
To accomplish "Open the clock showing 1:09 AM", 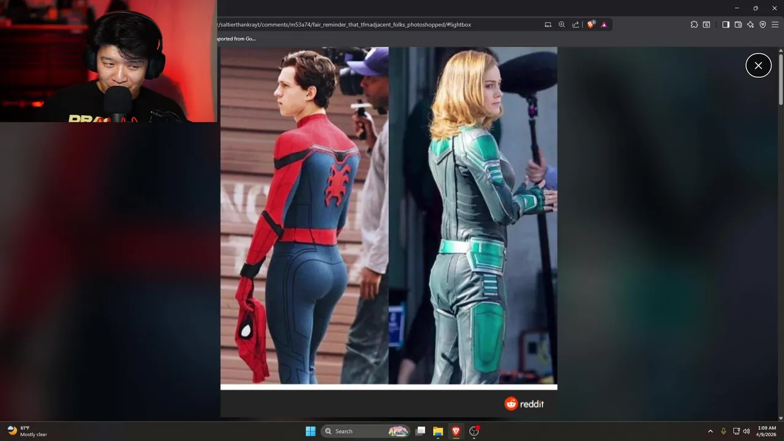I will point(767,431).
